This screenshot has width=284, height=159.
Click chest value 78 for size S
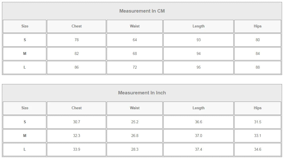(x=76, y=40)
